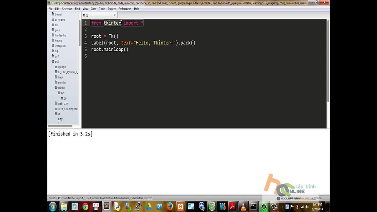Viewport: 377px width, 212px height.
Task: Click the editor vertical scrollbar
Action: (x=328, y=61)
